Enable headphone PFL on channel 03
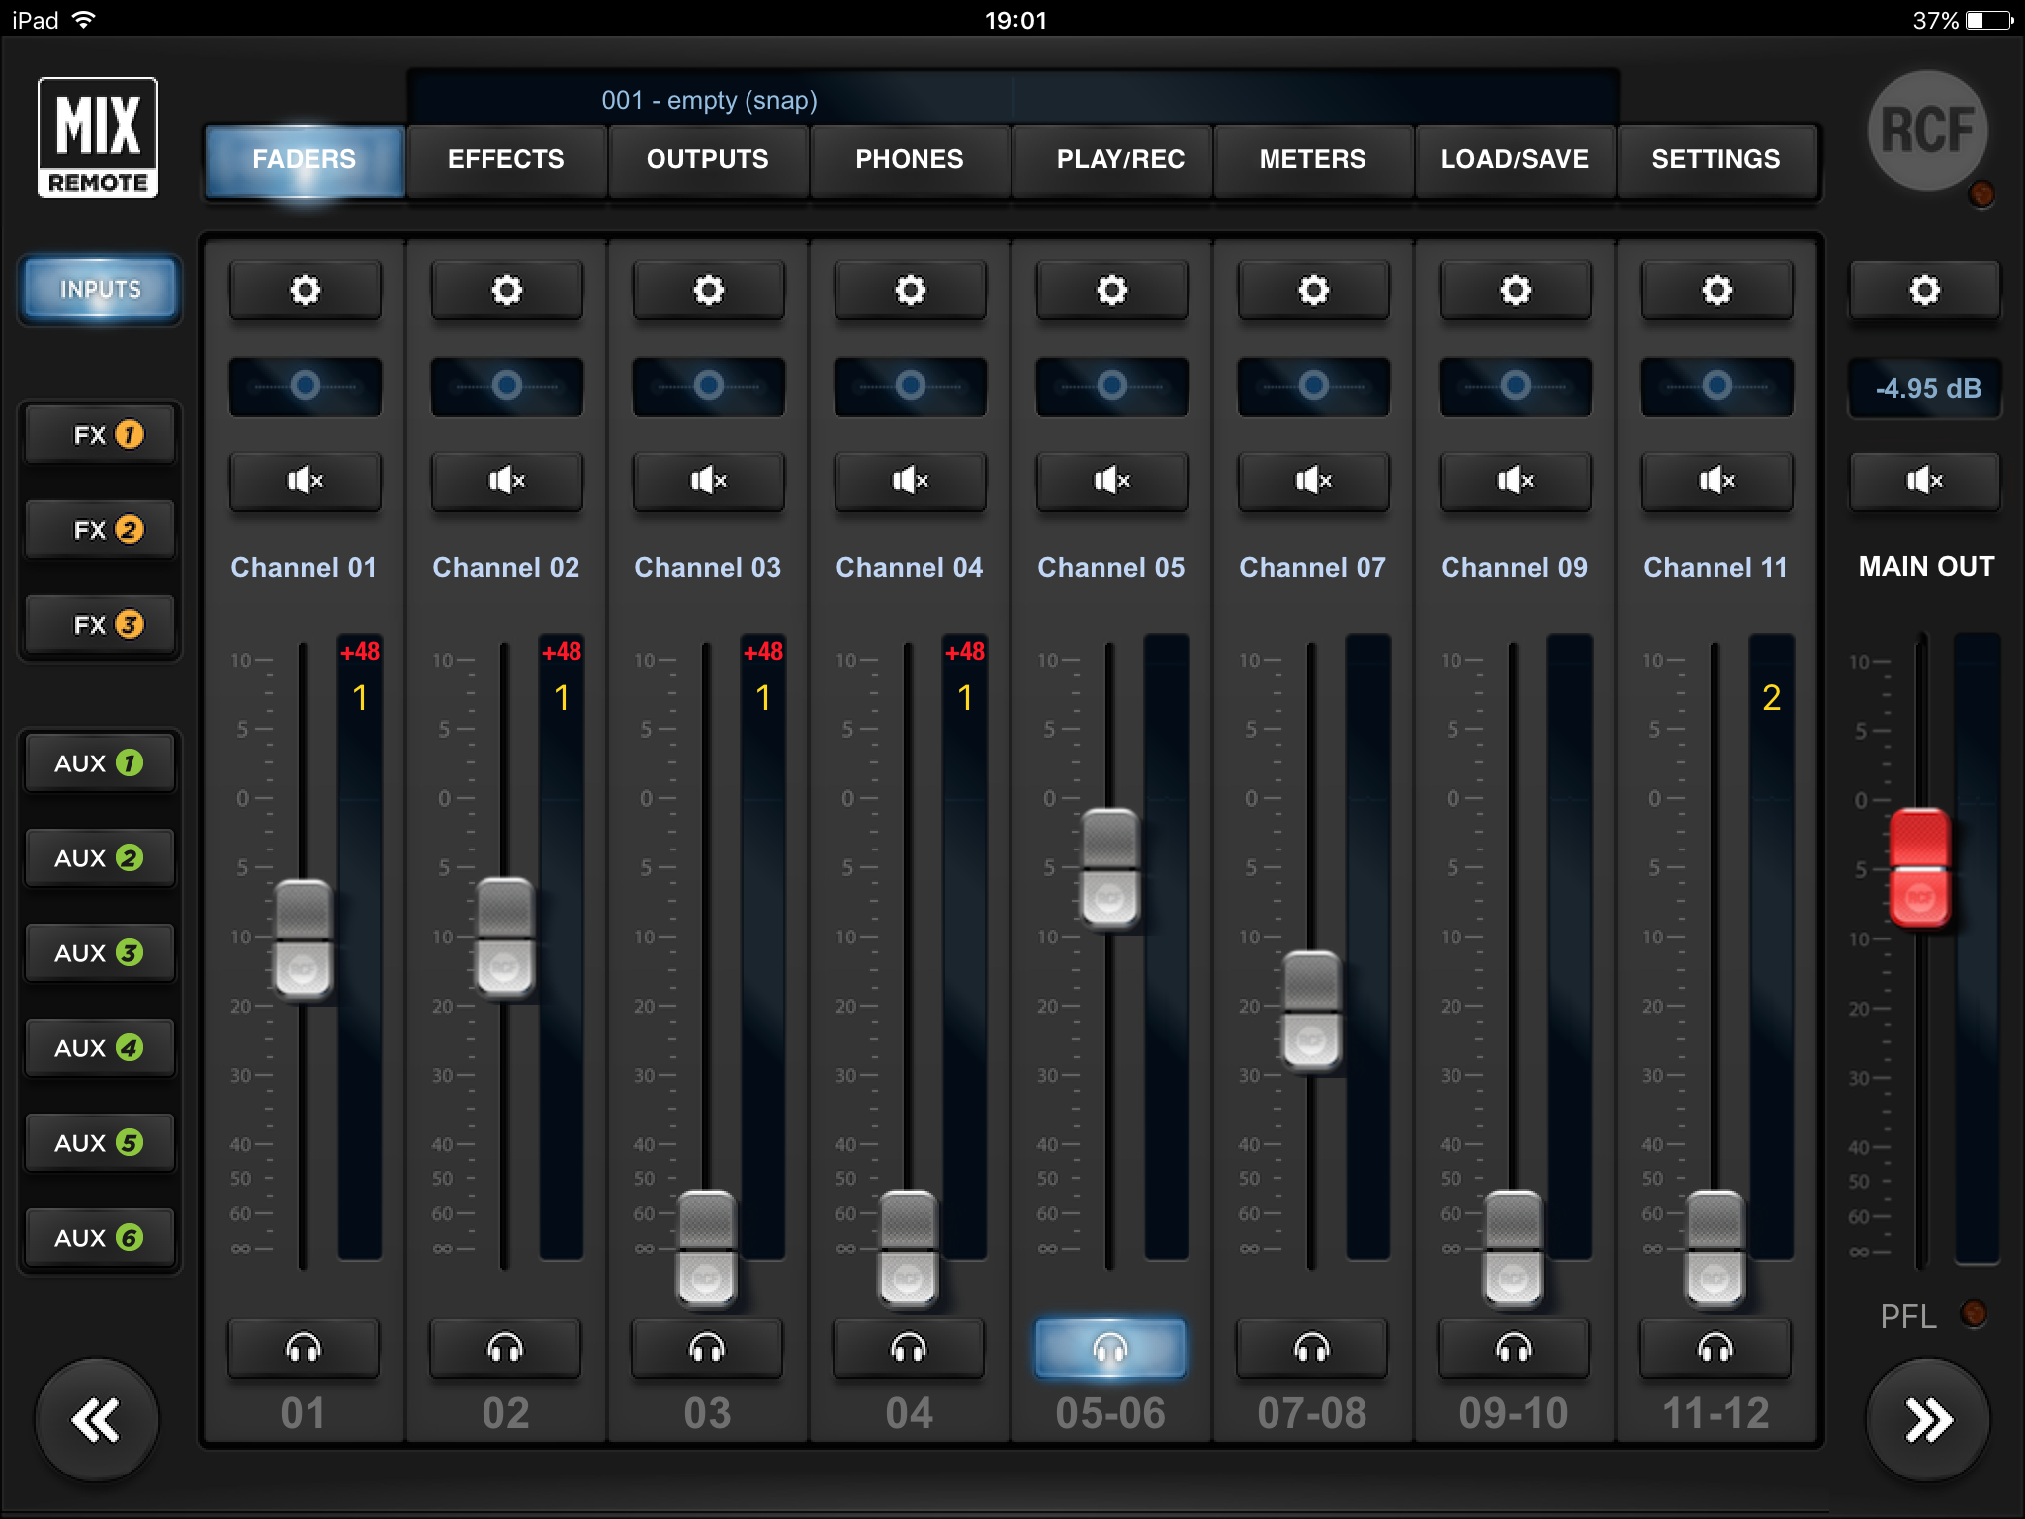Image resolution: width=2025 pixels, height=1519 pixels. point(707,1348)
